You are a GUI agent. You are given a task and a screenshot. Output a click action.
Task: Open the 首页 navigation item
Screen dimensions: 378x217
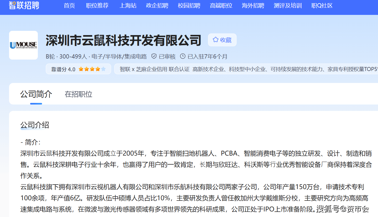point(69,6)
